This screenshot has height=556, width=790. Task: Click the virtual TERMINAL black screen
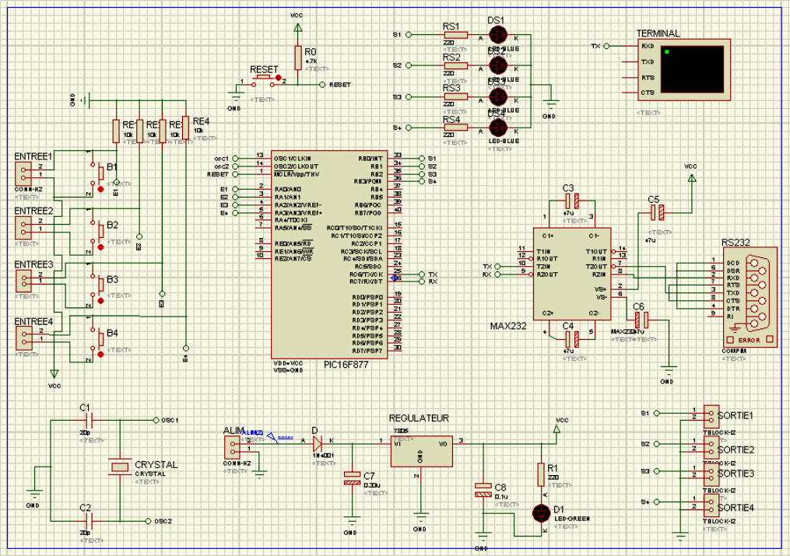point(692,69)
